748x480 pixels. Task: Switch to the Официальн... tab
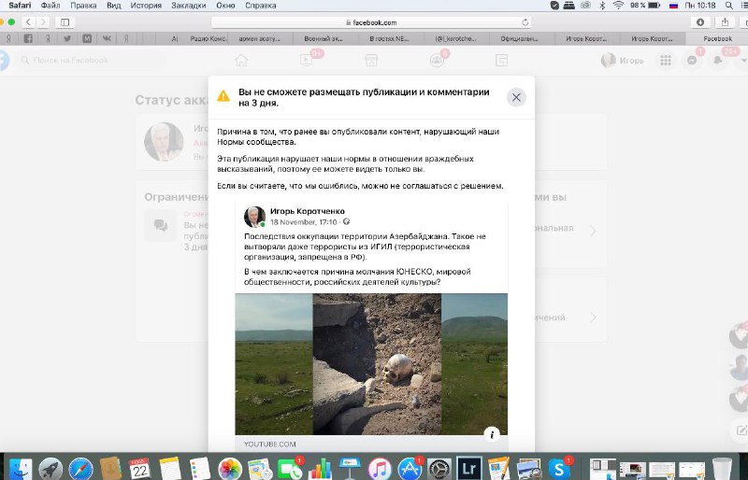[x=520, y=38]
